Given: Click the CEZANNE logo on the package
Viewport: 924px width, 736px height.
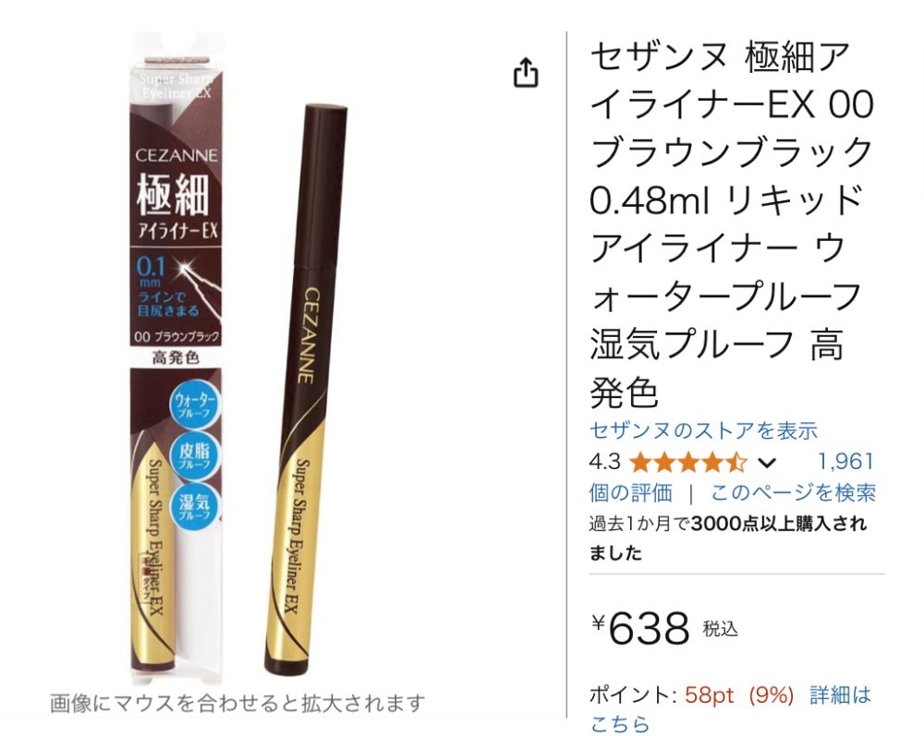Looking at the screenshot, I should pos(176,155).
